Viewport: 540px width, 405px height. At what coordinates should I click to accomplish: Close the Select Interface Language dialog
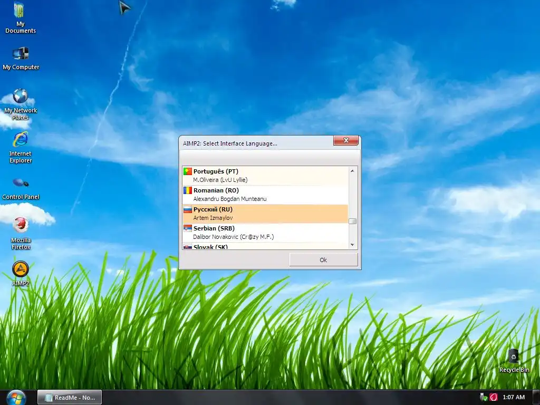[346, 140]
